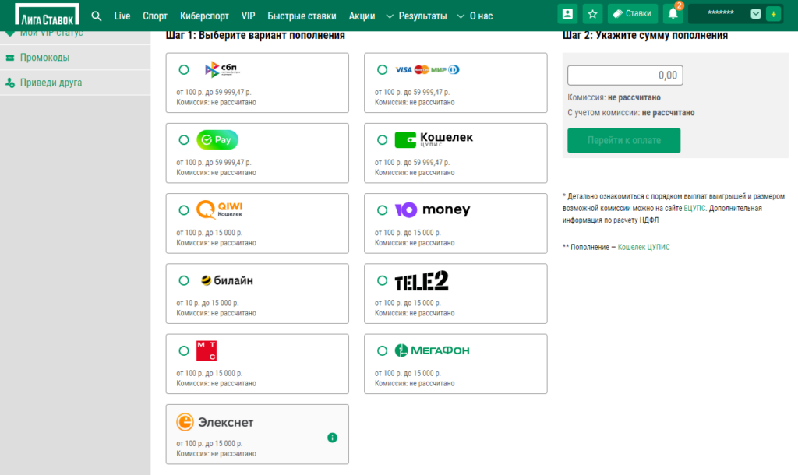This screenshot has height=475, width=798.
Task: Select the QIWI radio button
Action: coord(184,210)
